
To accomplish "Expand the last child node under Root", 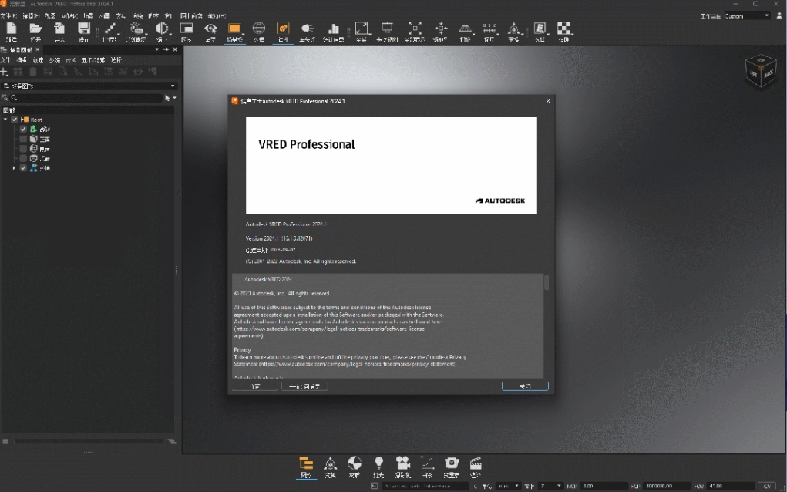I will pyautogui.click(x=14, y=167).
